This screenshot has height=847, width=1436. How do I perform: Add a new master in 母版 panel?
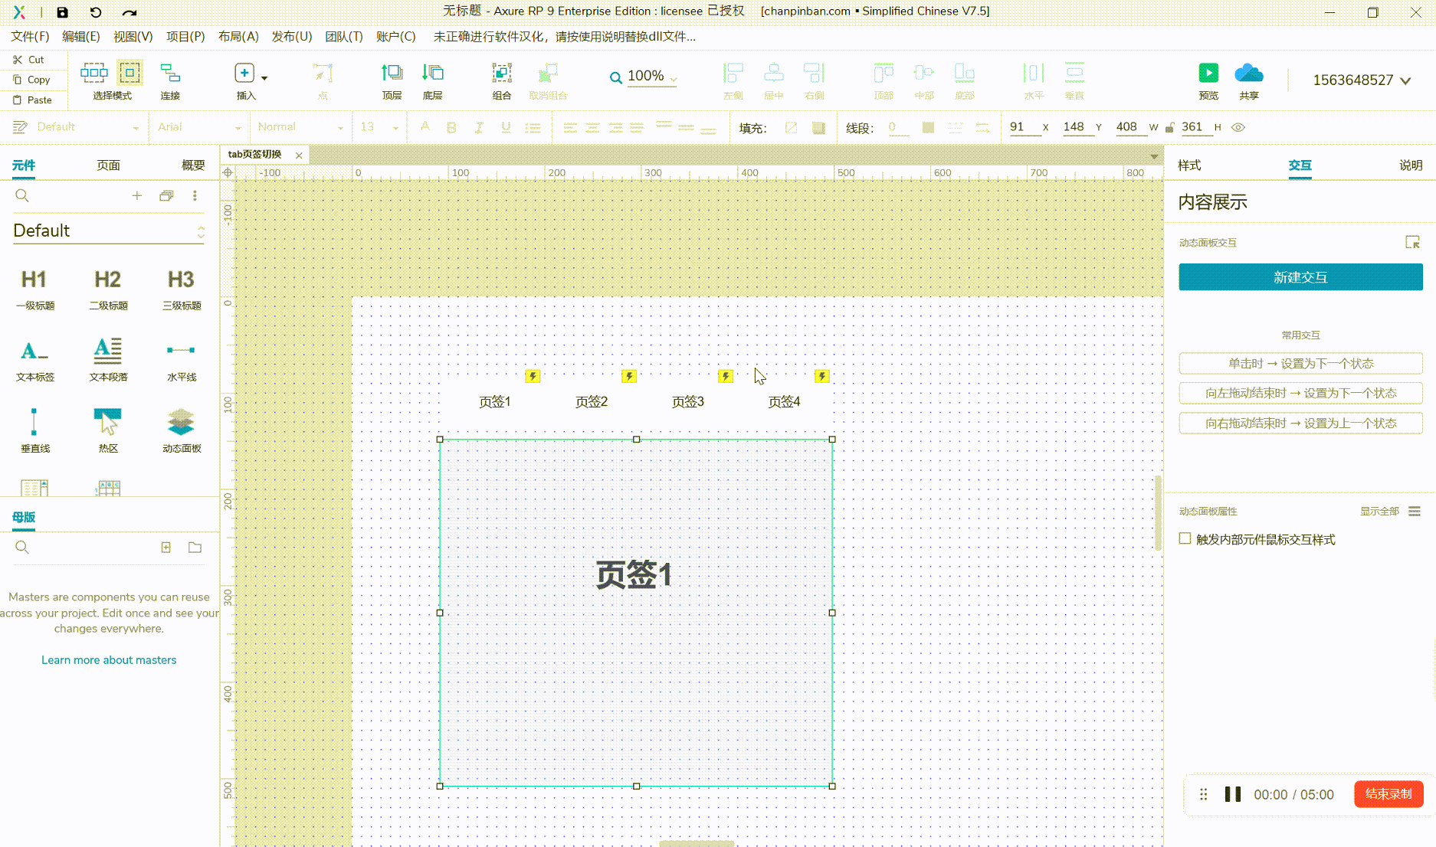(x=166, y=548)
